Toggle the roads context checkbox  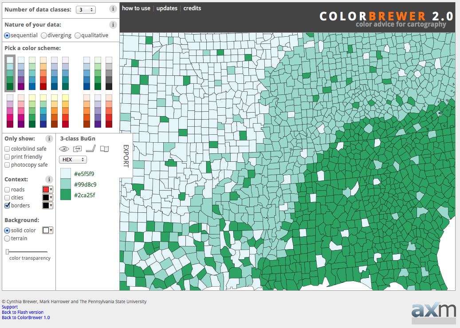pyautogui.click(x=7, y=190)
